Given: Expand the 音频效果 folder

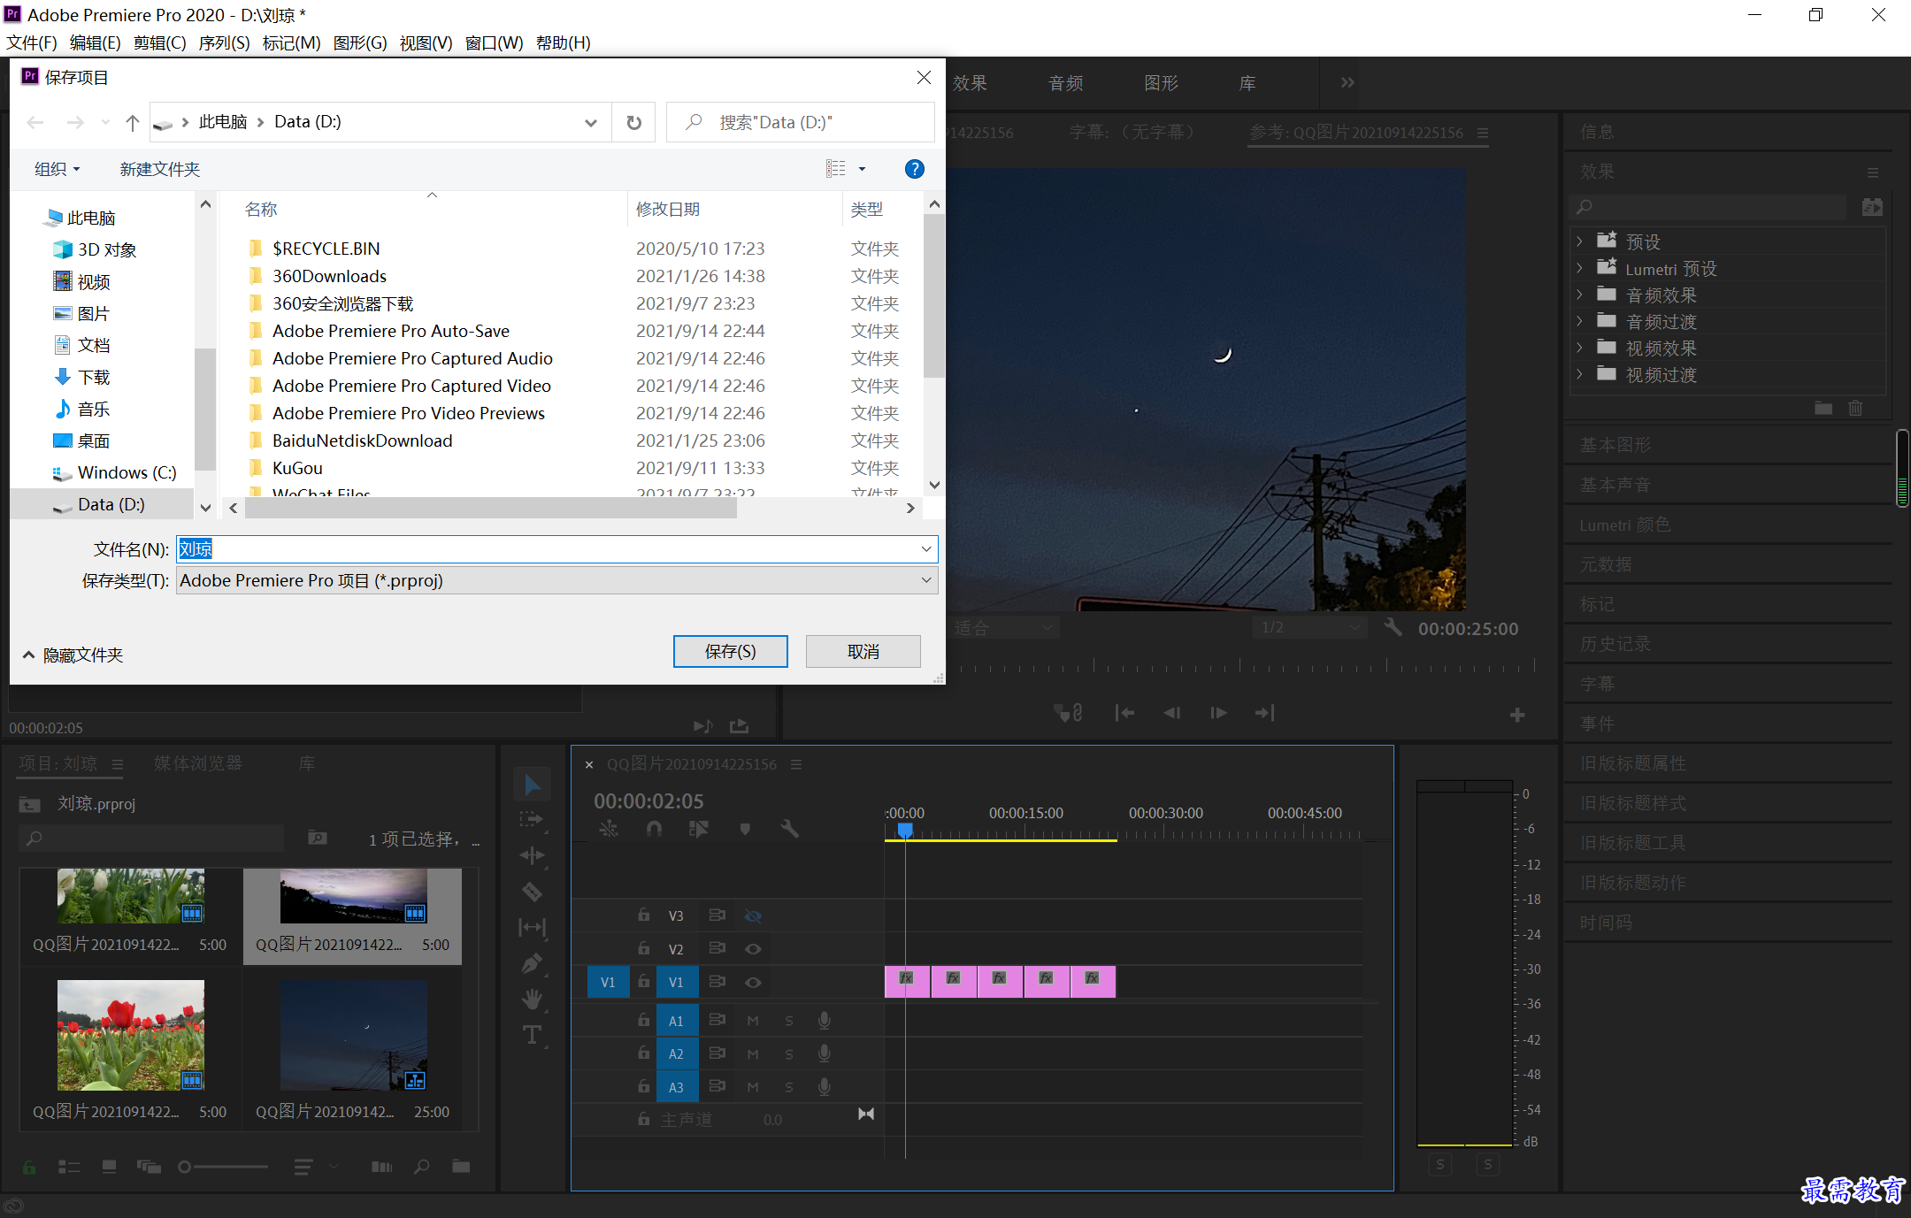Looking at the screenshot, I should (1579, 295).
